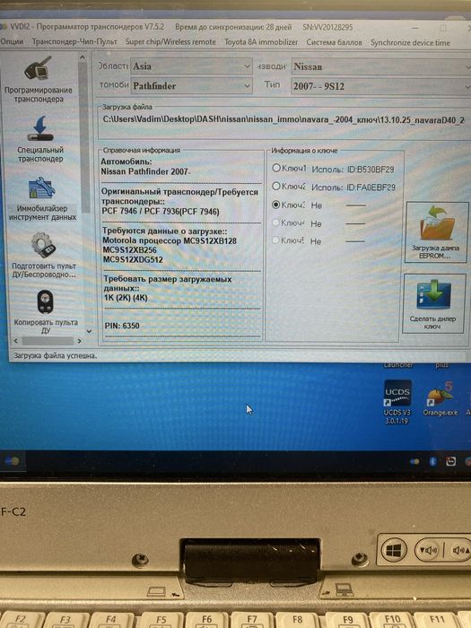Launch Orange.exe desktop shortcut
The image size is (471, 628).
tap(440, 398)
